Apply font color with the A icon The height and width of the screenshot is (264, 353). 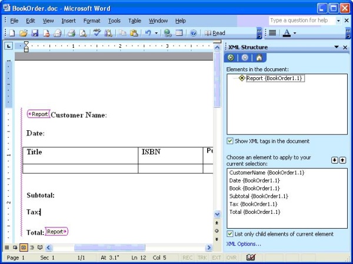(287, 33)
